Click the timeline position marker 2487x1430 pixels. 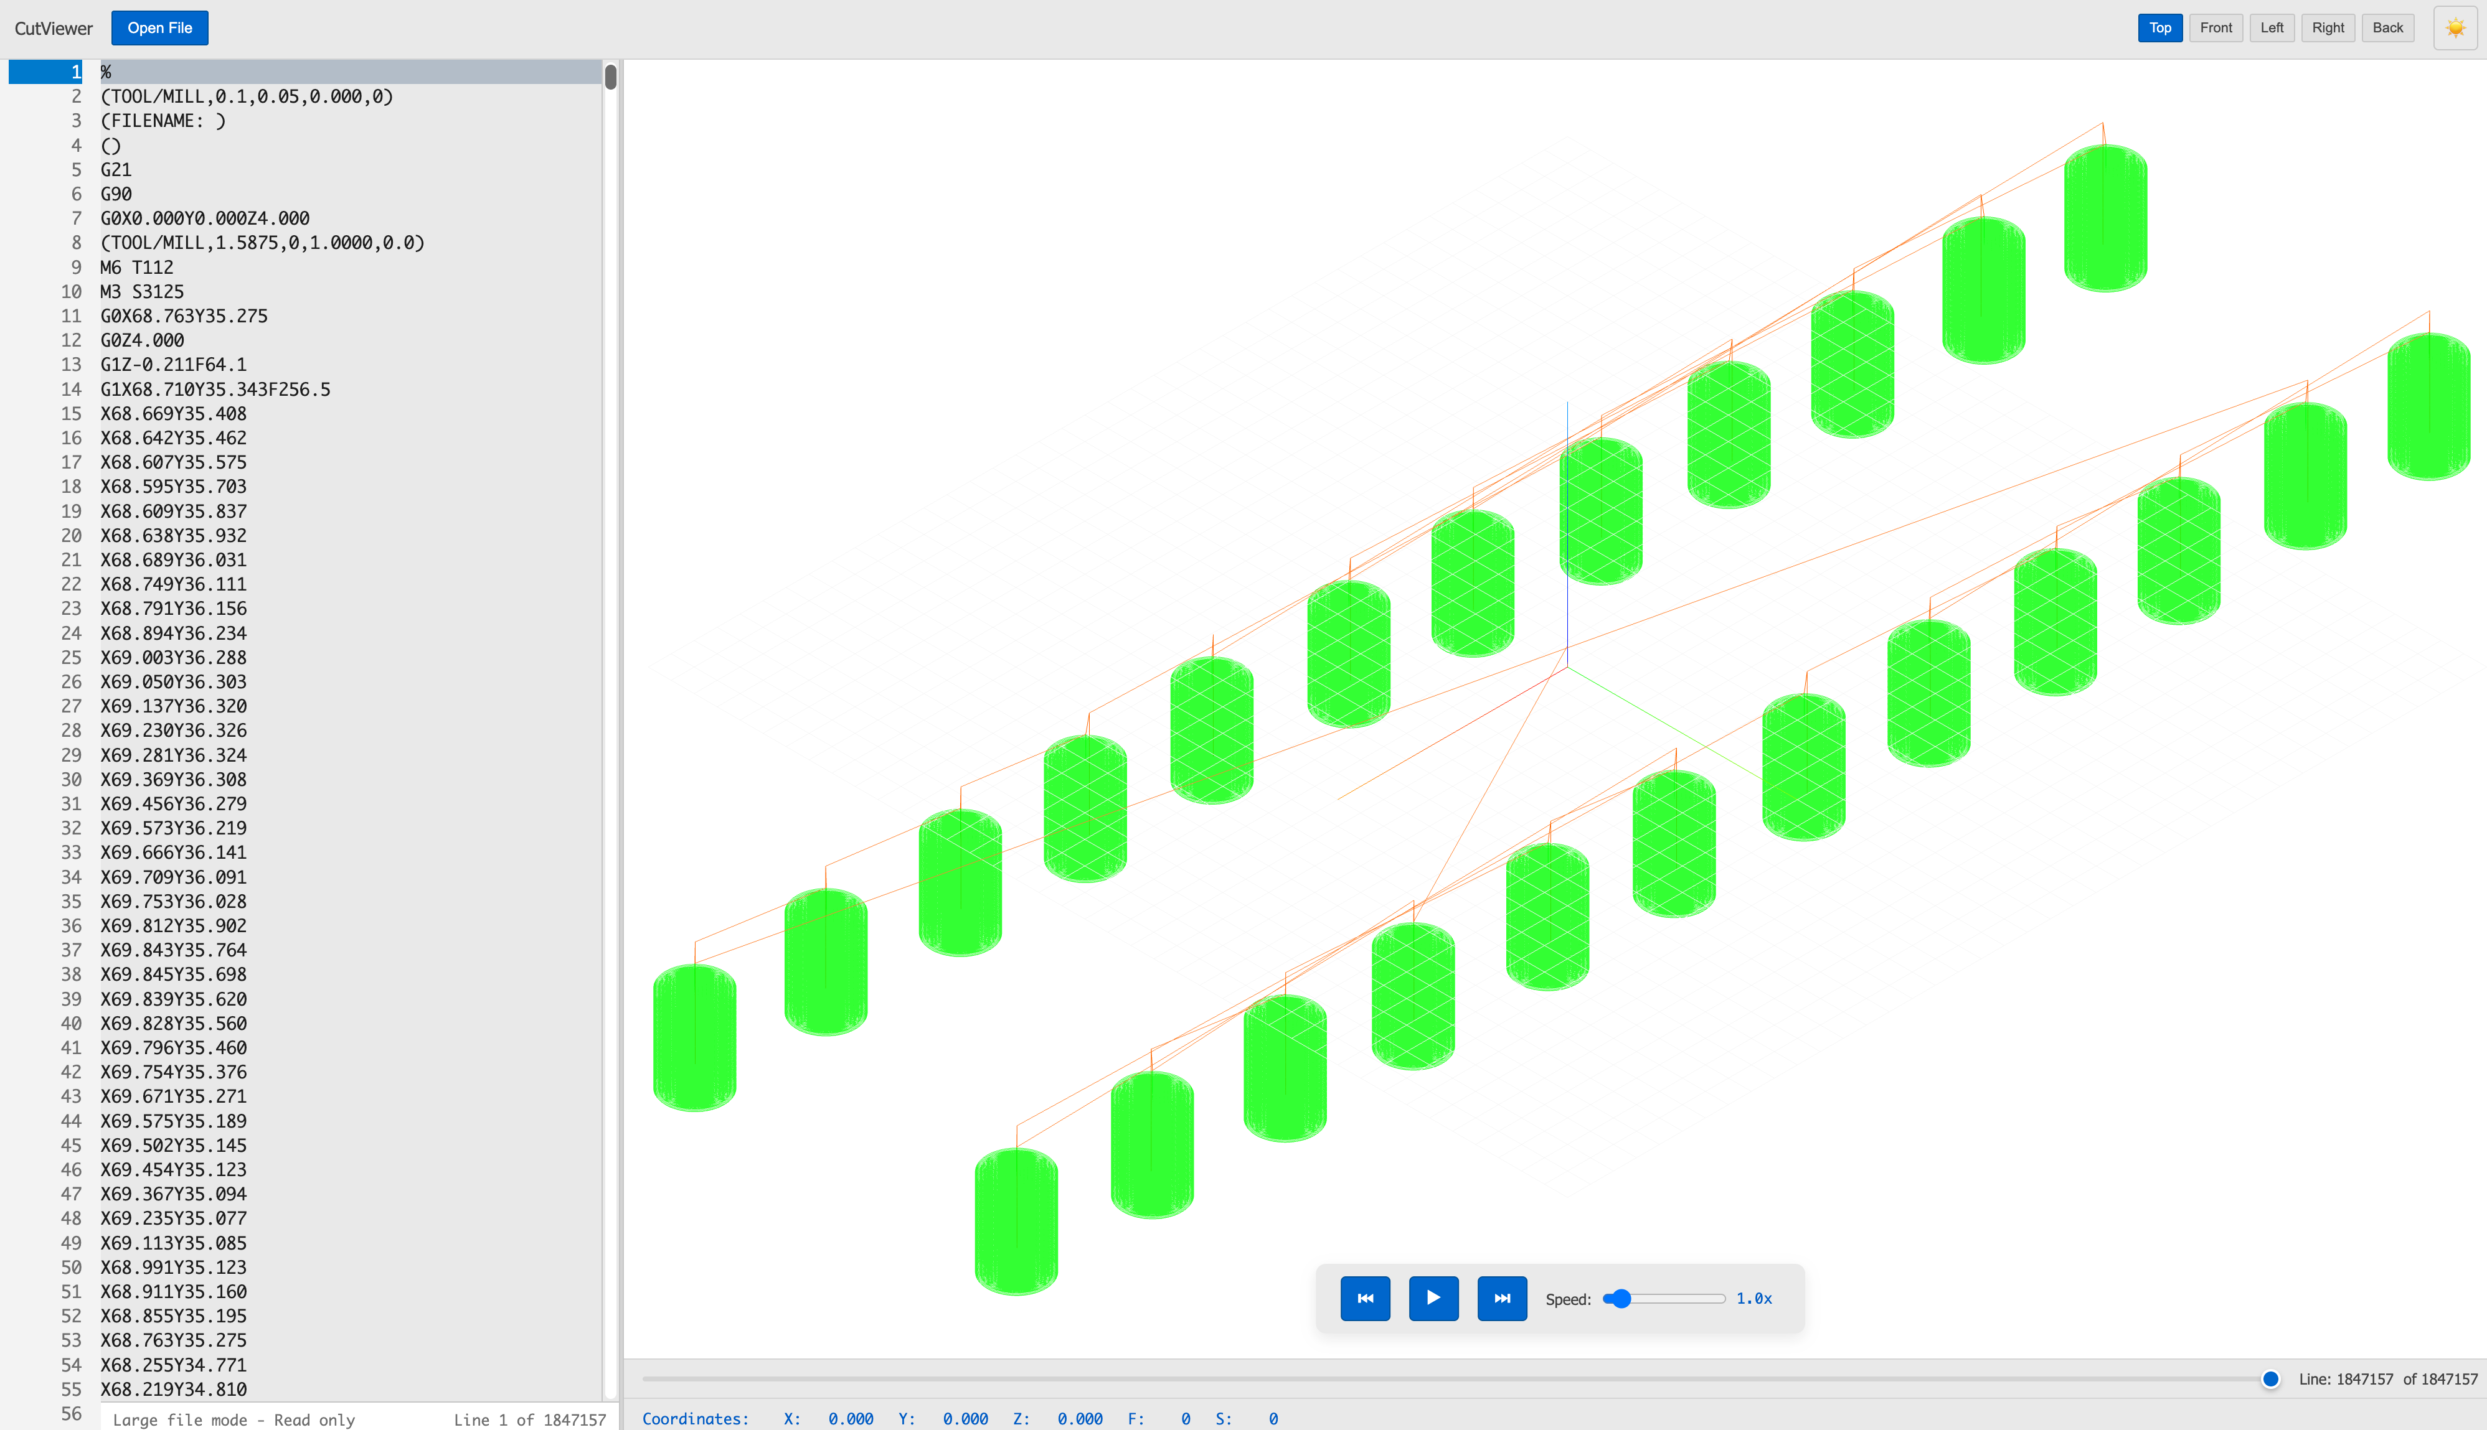tap(2269, 1378)
